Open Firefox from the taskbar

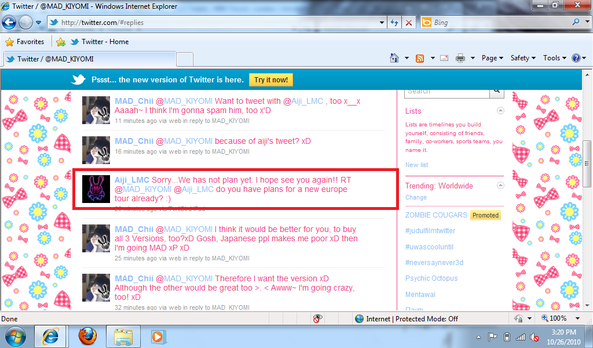coord(87,336)
